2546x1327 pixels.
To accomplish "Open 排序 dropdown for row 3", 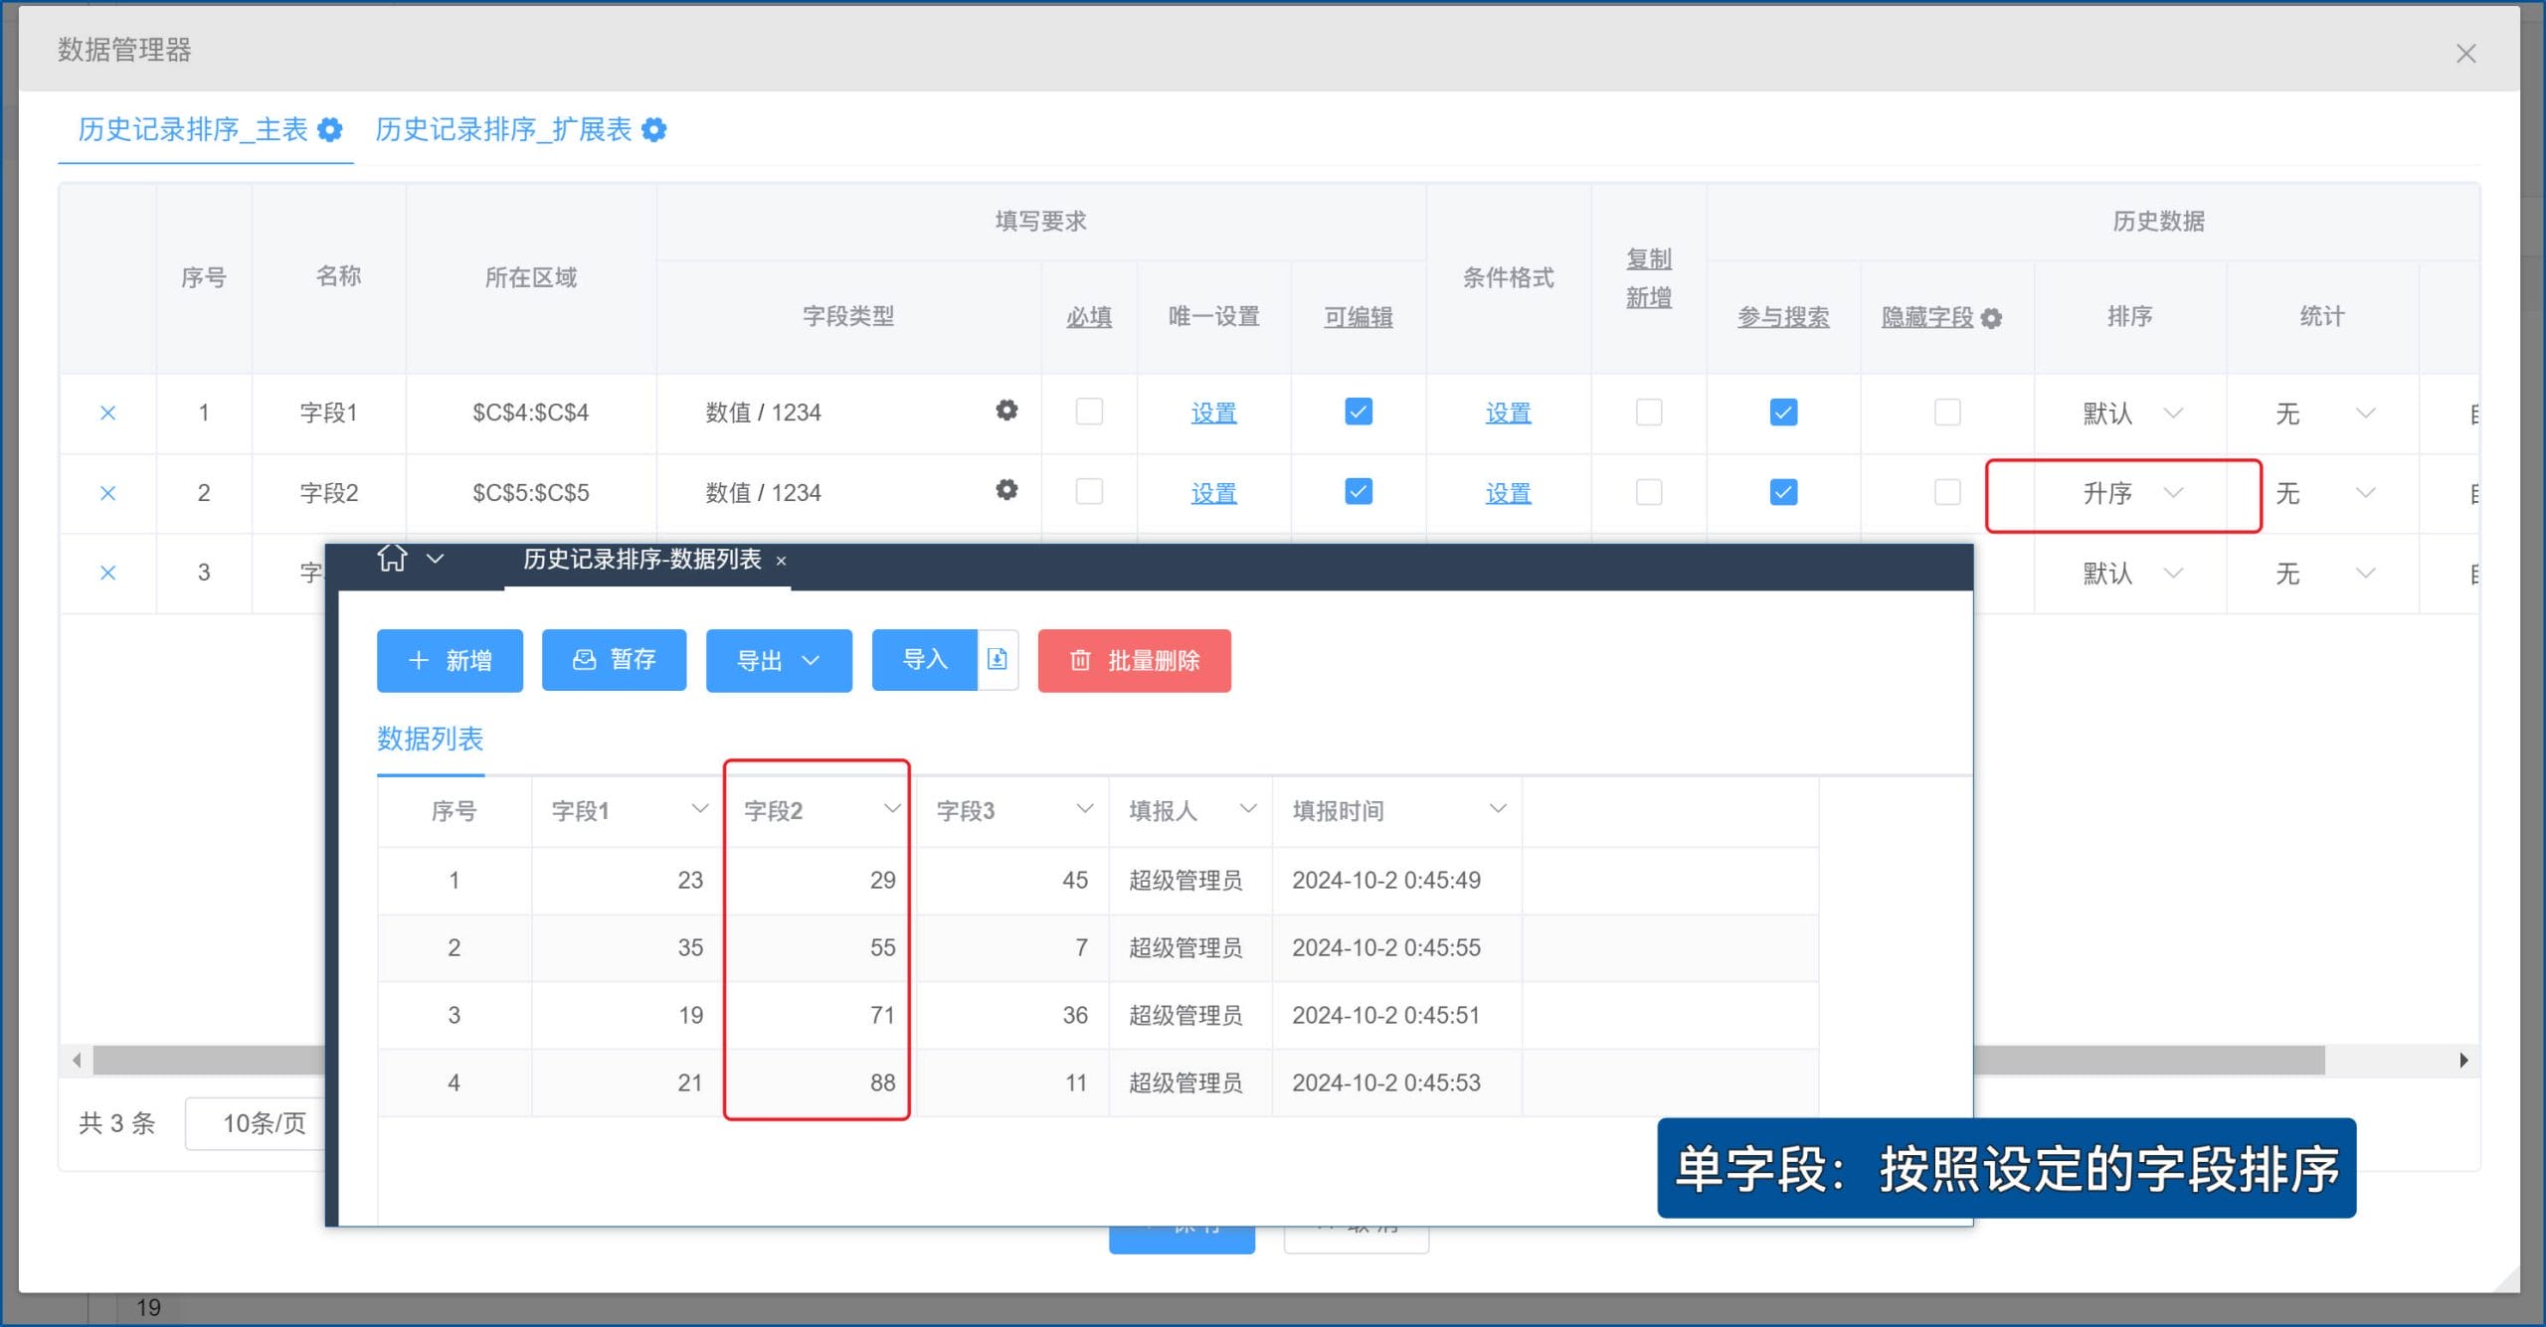I will (x=2130, y=574).
